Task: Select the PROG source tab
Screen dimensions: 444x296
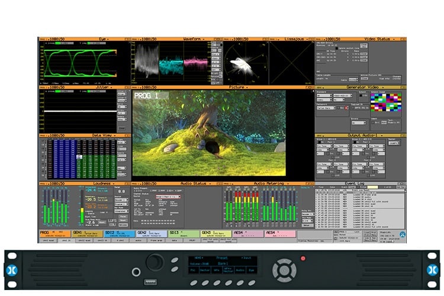Action: click(54, 234)
